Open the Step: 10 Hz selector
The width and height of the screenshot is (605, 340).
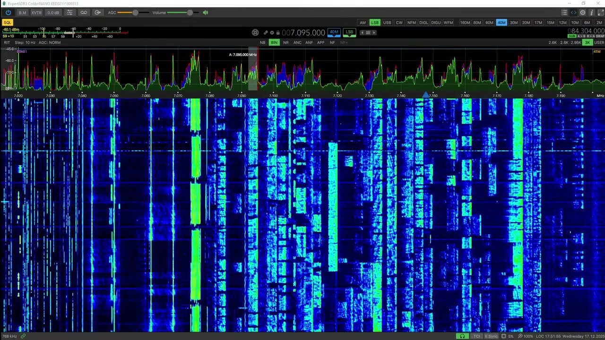[x=25, y=42]
